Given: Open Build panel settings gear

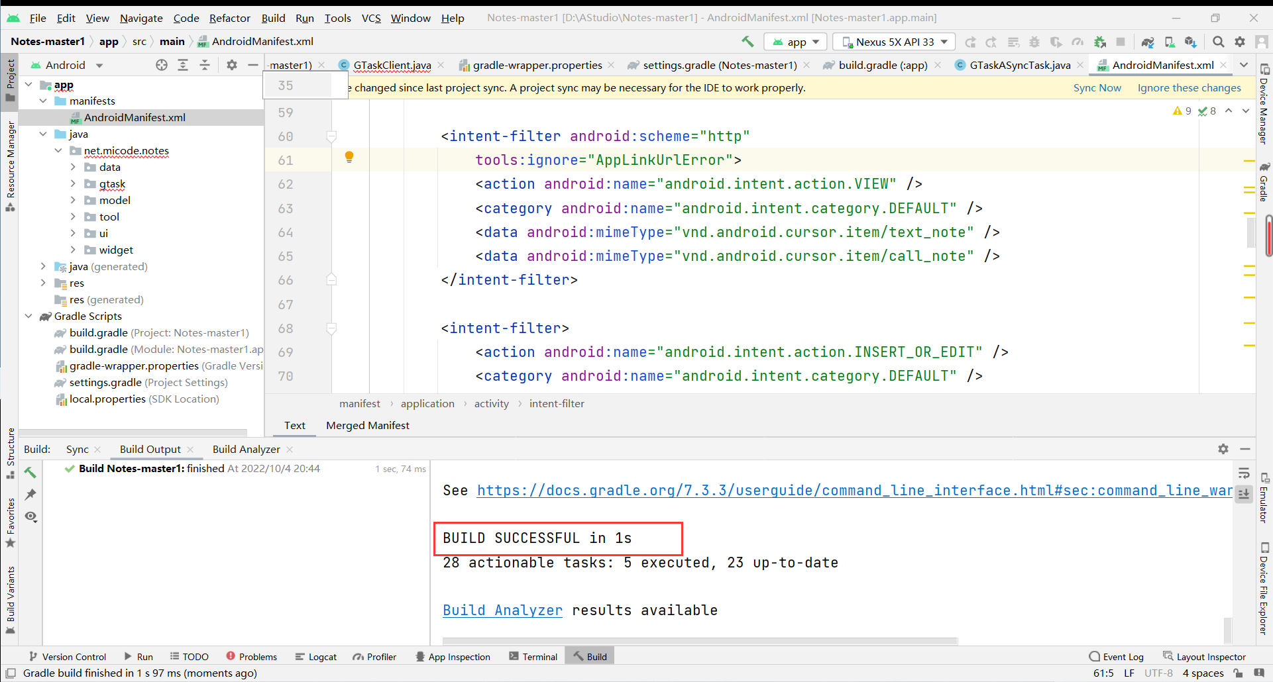Looking at the screenshot, I should point(1223,449).
